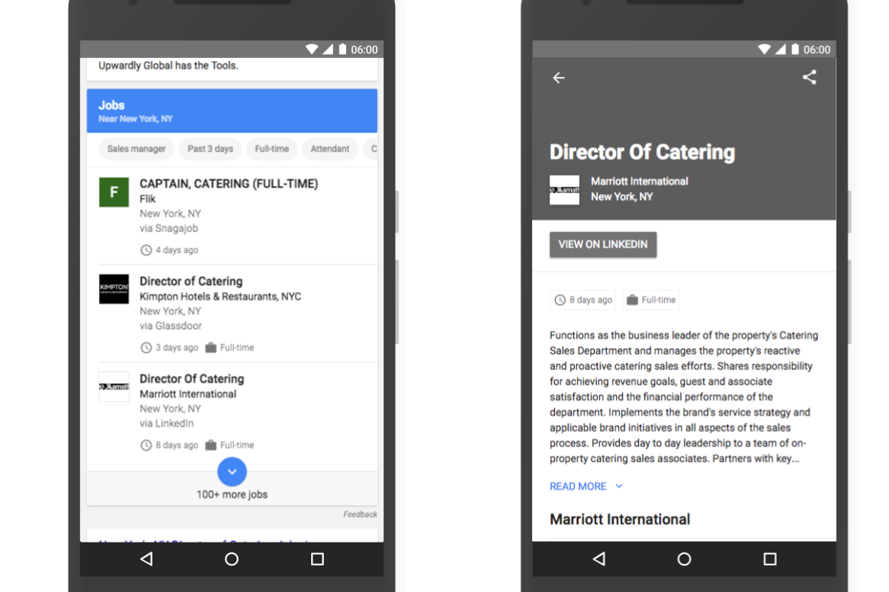Toggle the Attendant filter chip
Screen dimensions: 889x592
pos(330,149)
